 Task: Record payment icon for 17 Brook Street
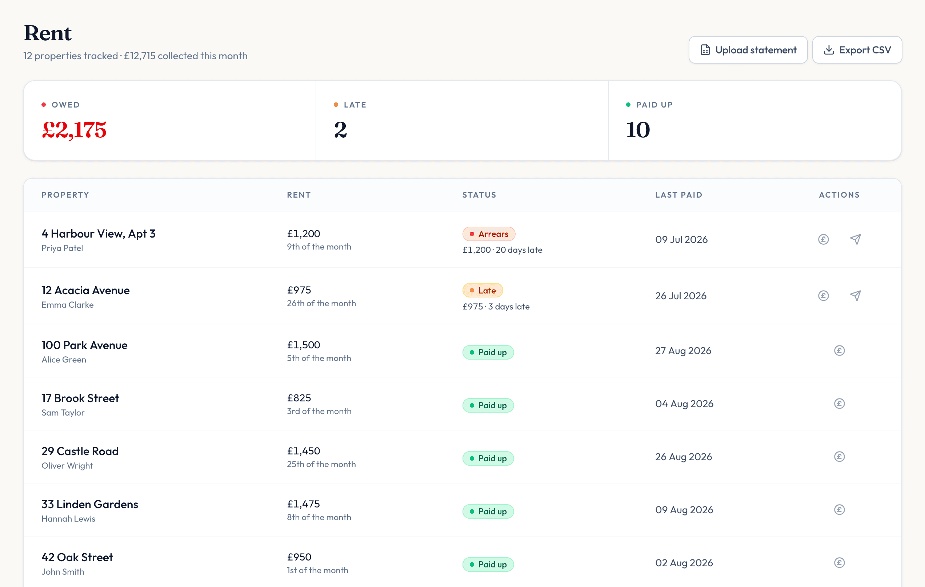click(839, 404)
